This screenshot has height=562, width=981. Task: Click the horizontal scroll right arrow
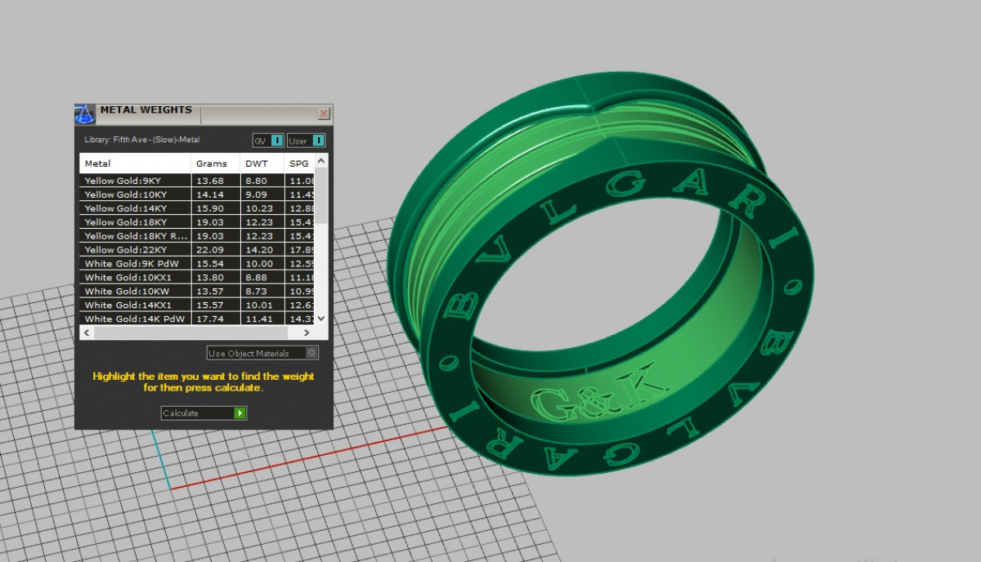[x=307, y=333]
